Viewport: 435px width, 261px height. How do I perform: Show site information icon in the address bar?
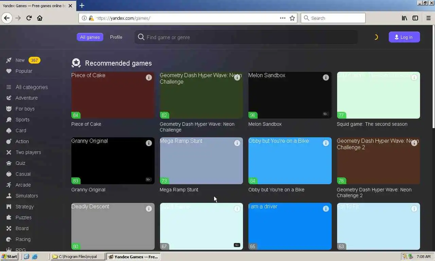pos(84,18)
